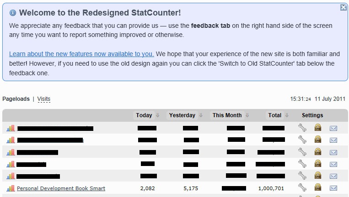The image size is (349, 197).
Task: Sort projects by Total column arrow
Action: point(287,115)
